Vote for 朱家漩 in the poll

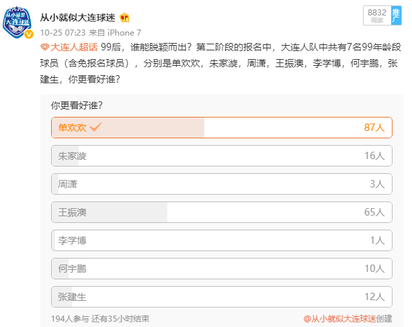222,156
